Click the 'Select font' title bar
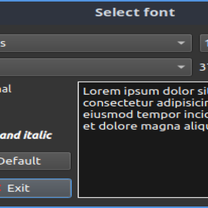The height and width of the screenshot is (208, 208). 104,13
